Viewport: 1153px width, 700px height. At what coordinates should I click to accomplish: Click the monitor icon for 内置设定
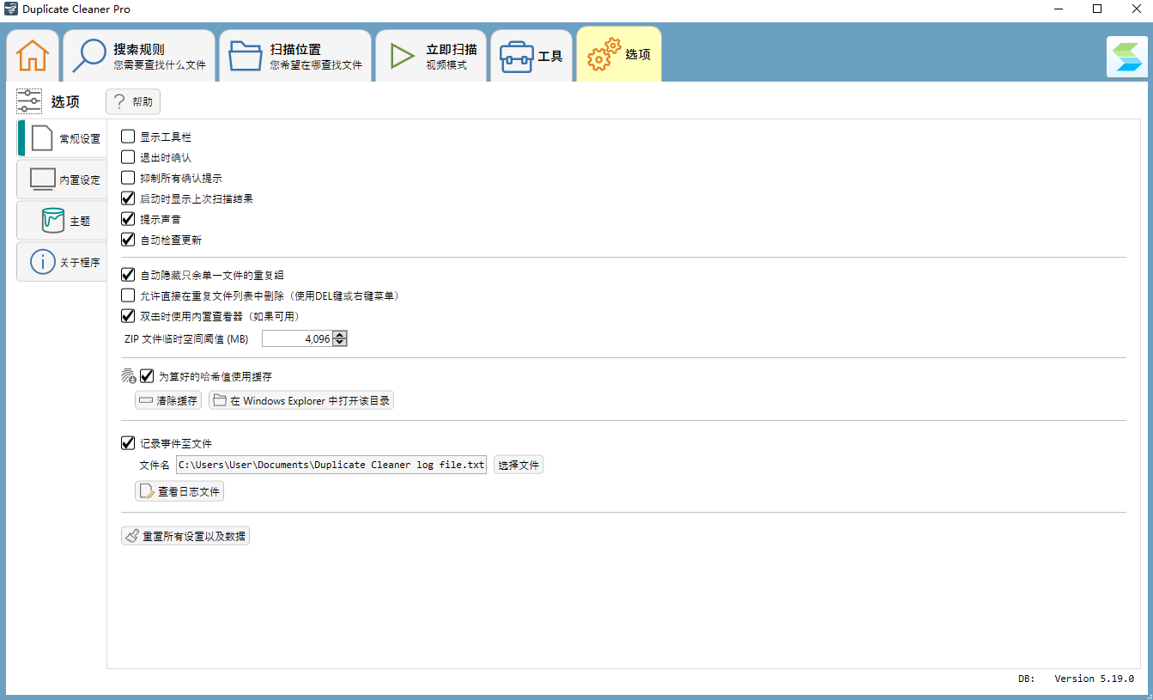click(x=43, y=180)
